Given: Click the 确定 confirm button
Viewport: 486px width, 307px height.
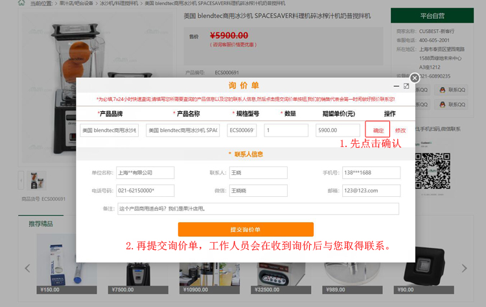Looking at the screenshot, I should point(378,129).
